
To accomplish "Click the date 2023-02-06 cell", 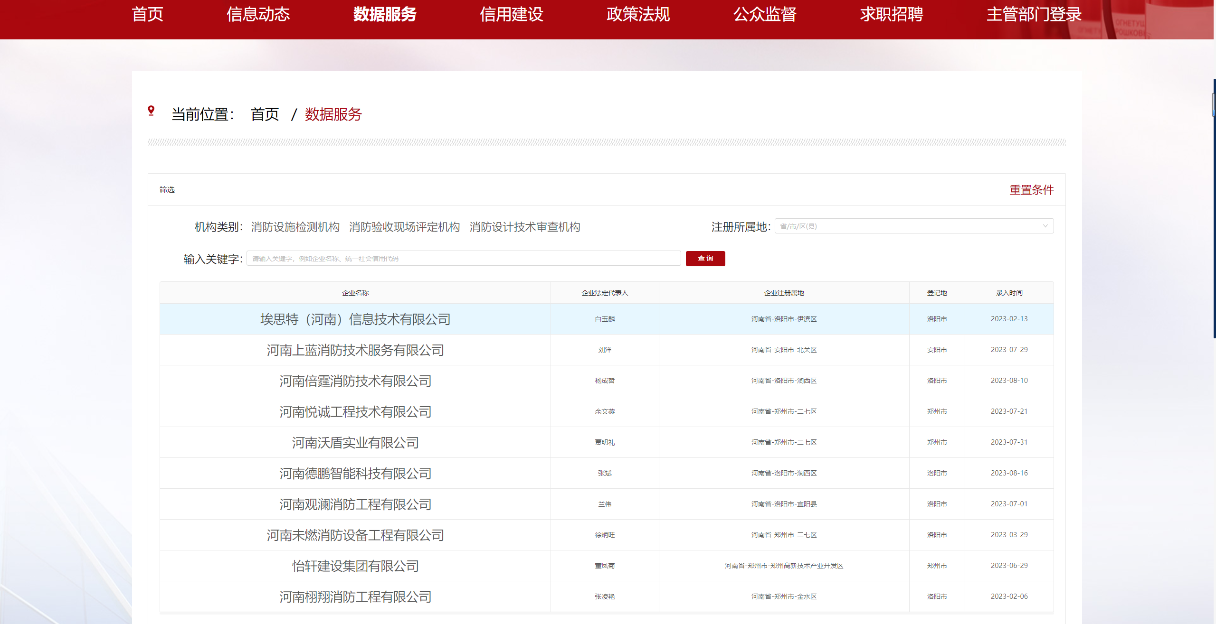I will 1009,596.
